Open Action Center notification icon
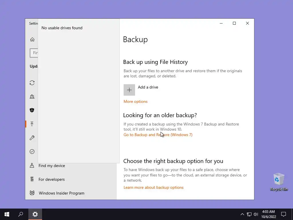293x220 pixels. pos(284,214)
